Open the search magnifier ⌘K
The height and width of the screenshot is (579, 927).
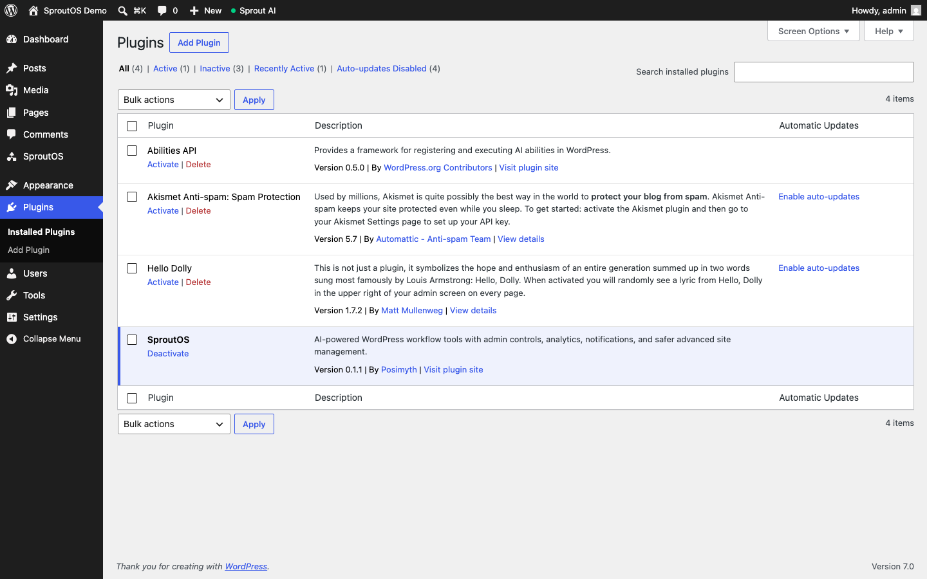coord(122,10)
